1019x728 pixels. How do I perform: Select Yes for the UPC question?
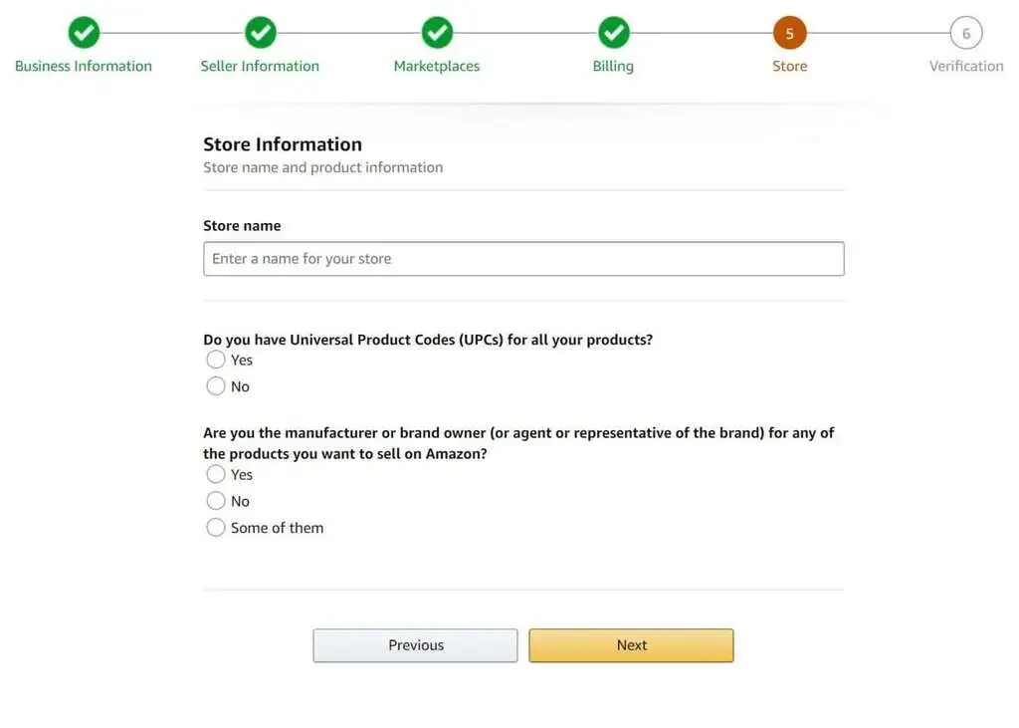[x=216, y=360]
